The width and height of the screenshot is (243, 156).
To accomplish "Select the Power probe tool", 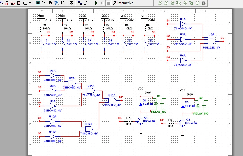I will (x=173, y=3).
